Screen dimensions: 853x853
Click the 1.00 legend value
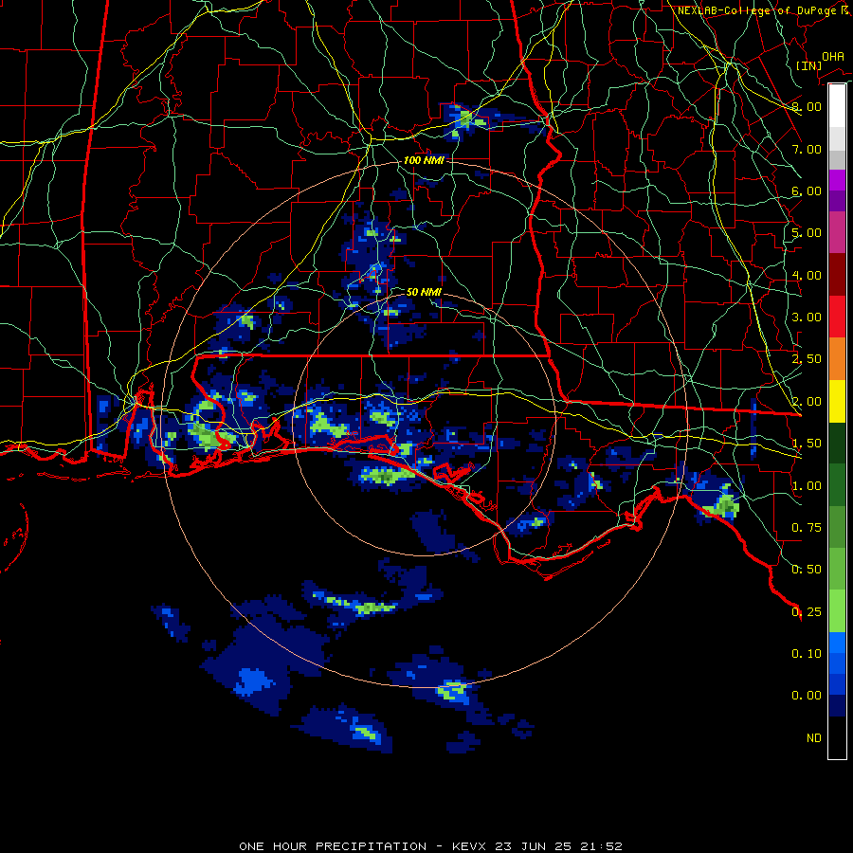pos(807,486)
